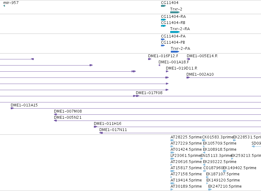Click the Trxr-2 gene label
The width and height of the screenshot is (261, 191).
pos(176,9)
